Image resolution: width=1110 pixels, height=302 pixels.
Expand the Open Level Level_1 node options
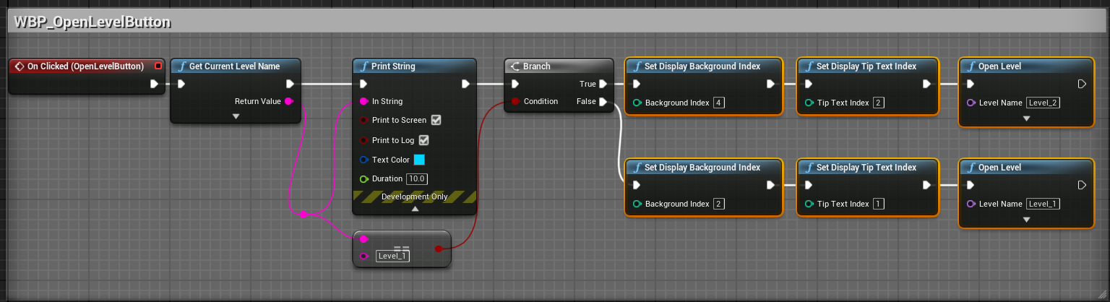point(1026,220)
